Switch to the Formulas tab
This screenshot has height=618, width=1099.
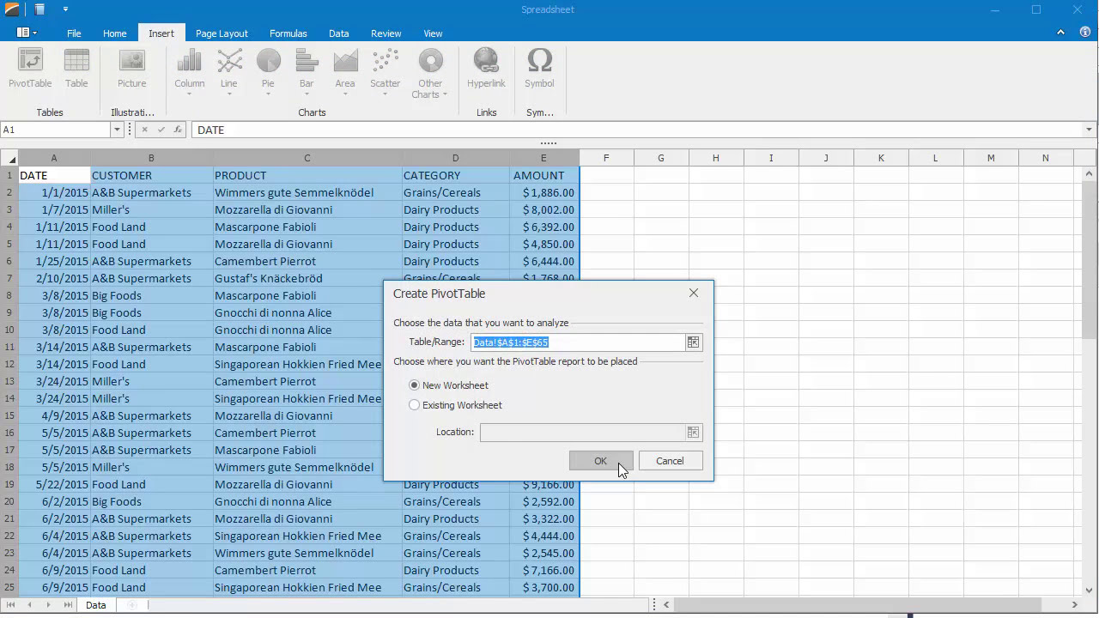pos(288,33)
